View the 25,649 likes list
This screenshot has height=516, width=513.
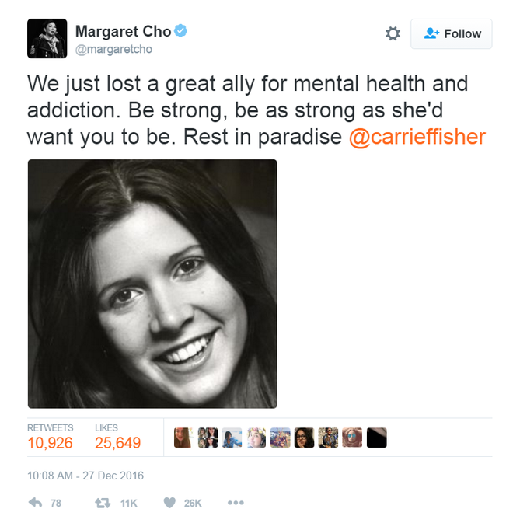118,437
